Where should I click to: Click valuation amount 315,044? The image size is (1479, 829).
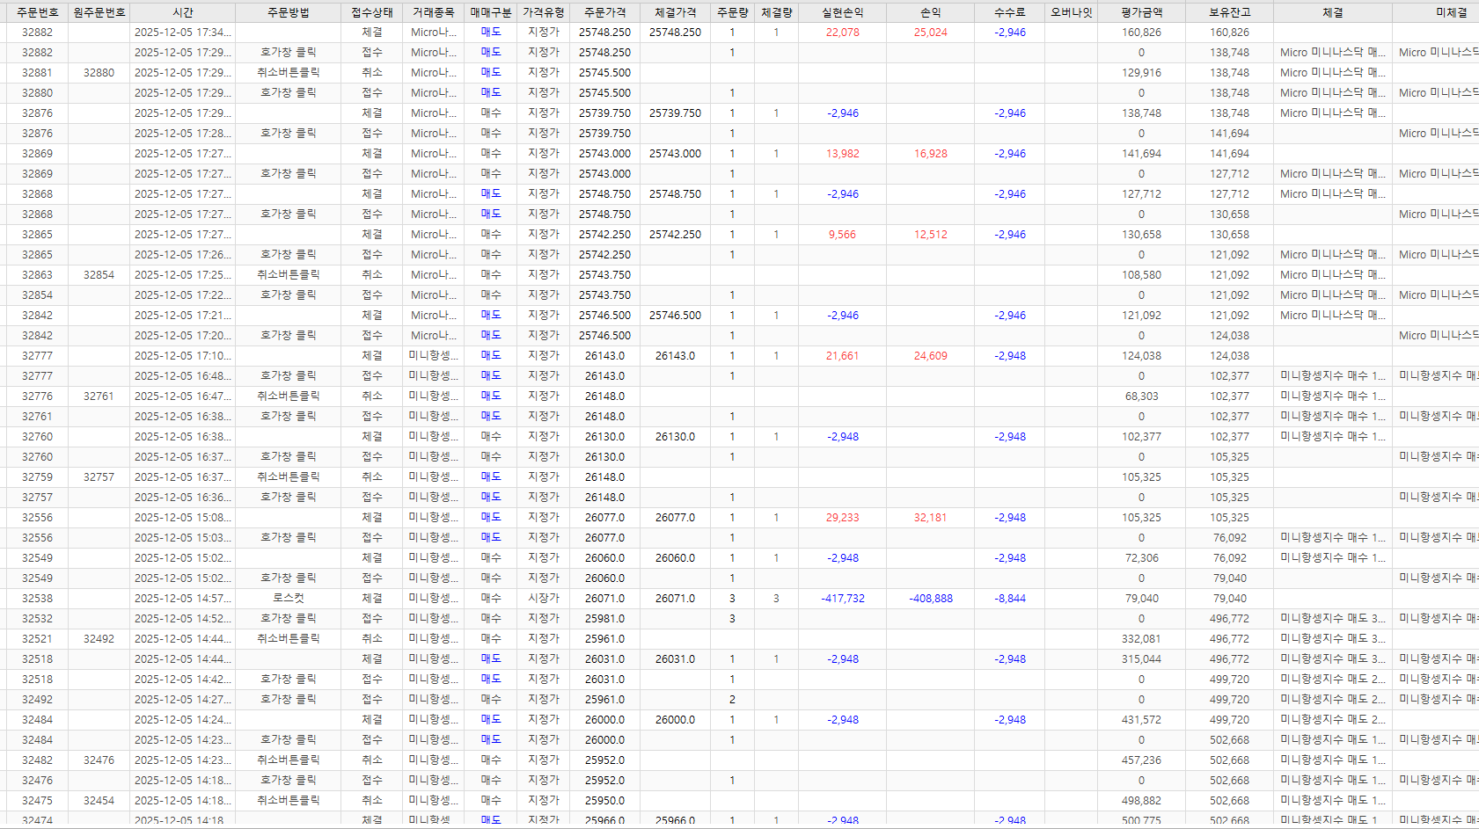pyautogui.click(x=1141, y=659)
